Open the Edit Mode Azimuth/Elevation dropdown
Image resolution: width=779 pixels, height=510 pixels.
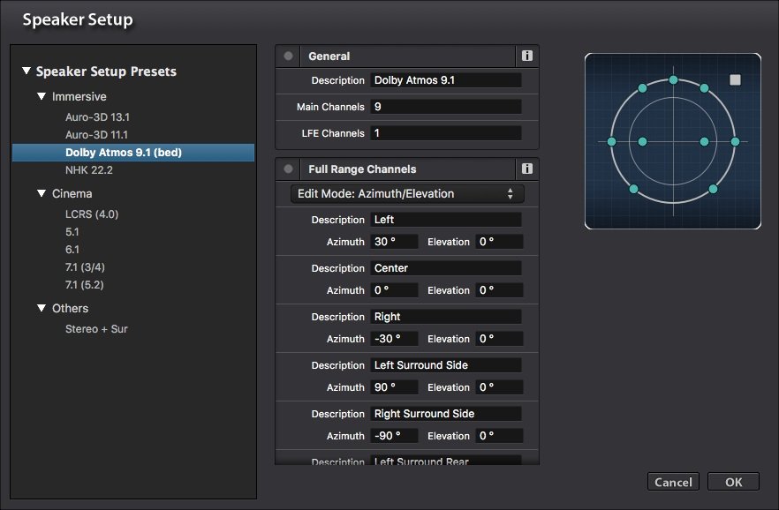(407, 194)
